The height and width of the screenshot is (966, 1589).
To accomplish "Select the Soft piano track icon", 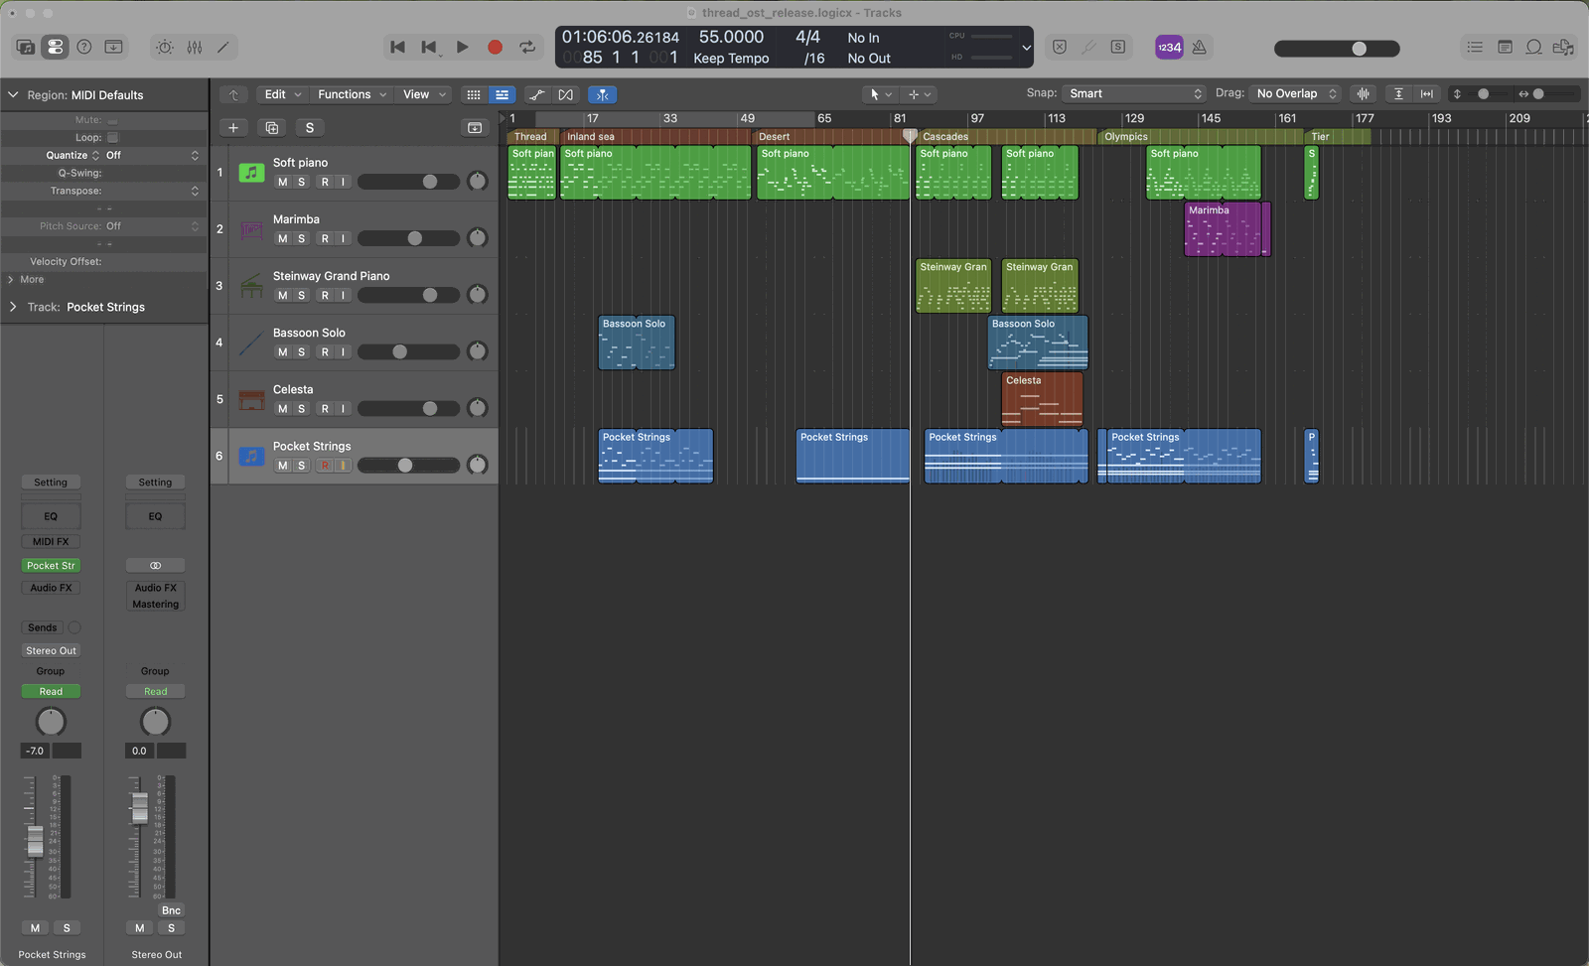I will [x=251, y=173].
